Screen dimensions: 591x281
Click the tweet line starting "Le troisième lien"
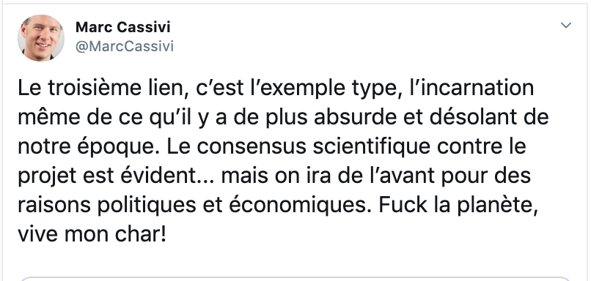coord(276,89)
